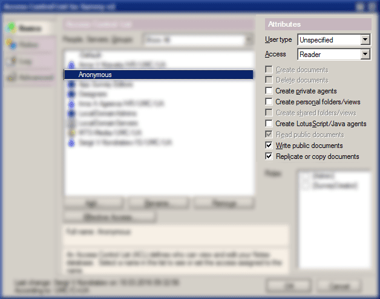Click the Cancel button

pyautogui.click(x=340, y=285)
